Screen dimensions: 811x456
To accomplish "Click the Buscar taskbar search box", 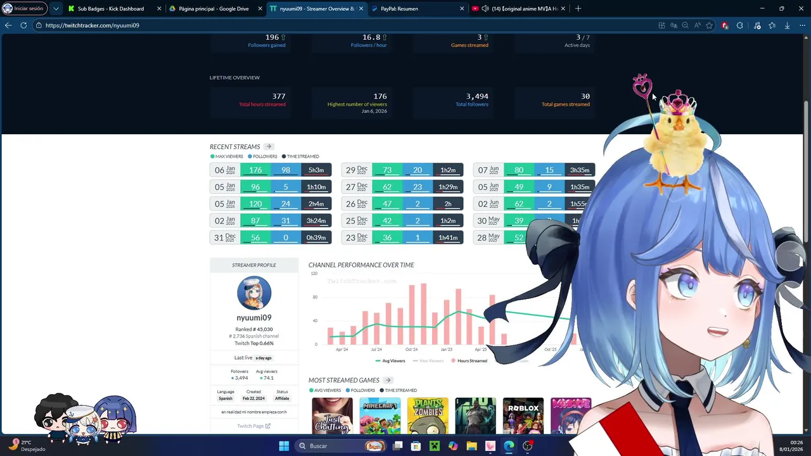I will click(340, 446).
